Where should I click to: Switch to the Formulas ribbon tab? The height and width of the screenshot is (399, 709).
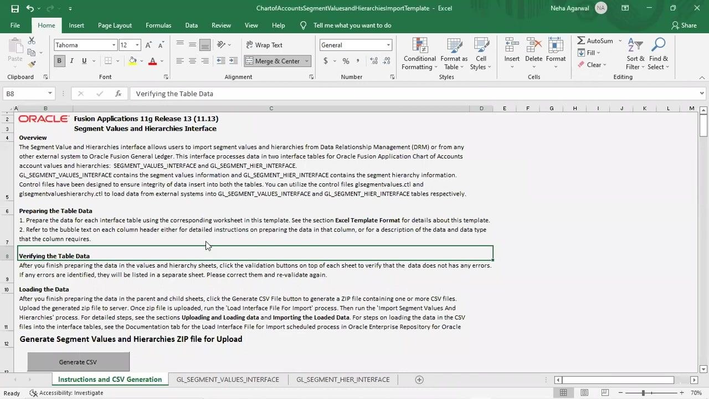coord(158,25)
